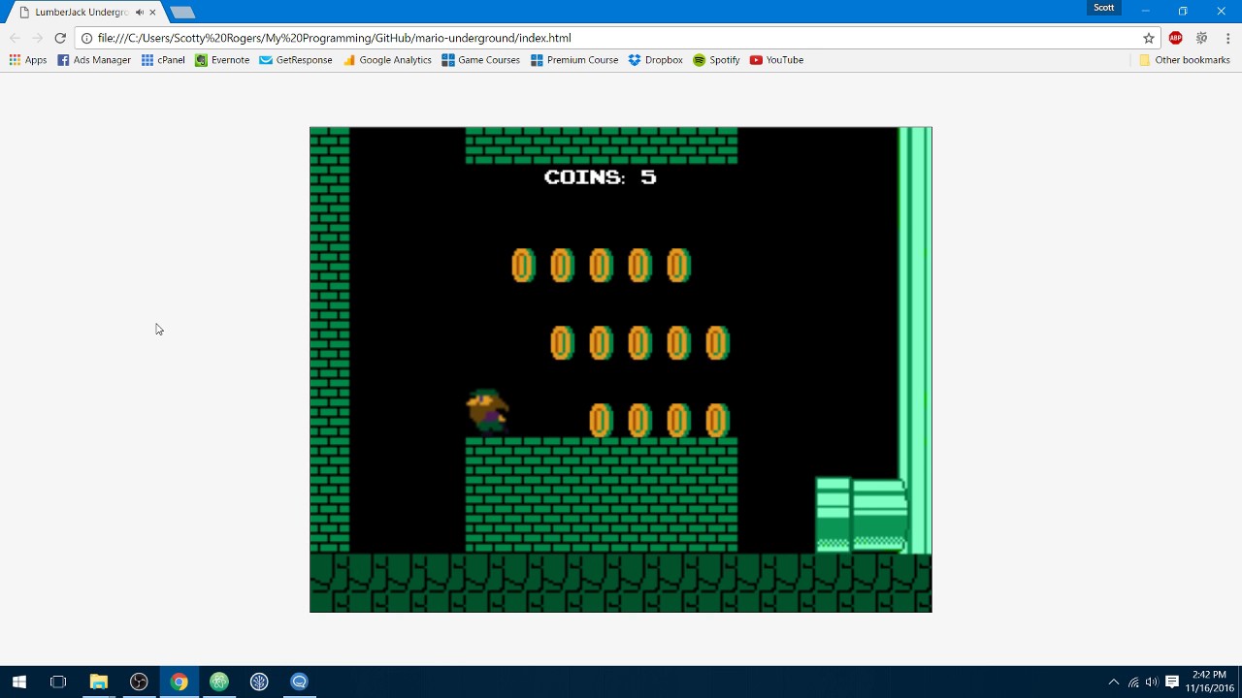Viewport: 1242px width, 698px height.
Task: Open the Premium Course bookmark
Action: [574, 60]
